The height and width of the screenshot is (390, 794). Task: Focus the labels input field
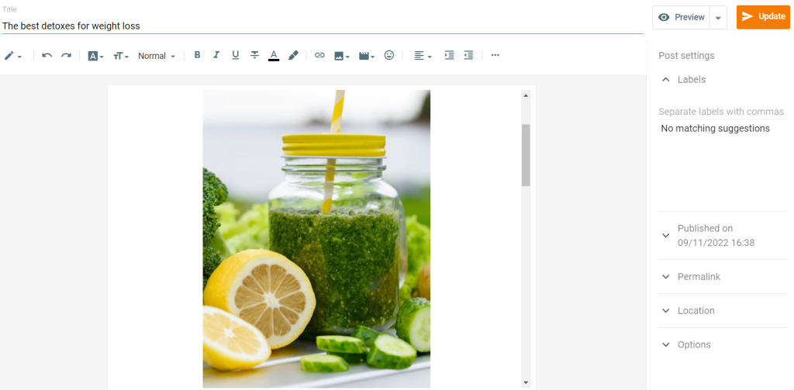(x=723, y=112)
